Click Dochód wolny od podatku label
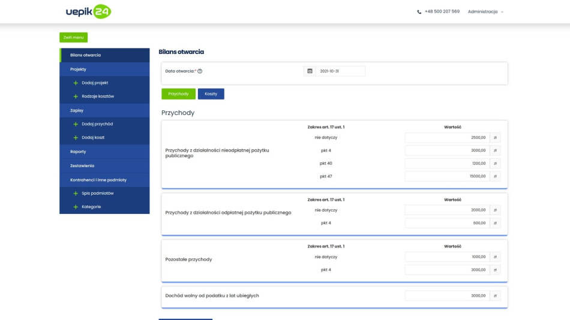This screenshot has height=320, width=570. tap(212, 295)
